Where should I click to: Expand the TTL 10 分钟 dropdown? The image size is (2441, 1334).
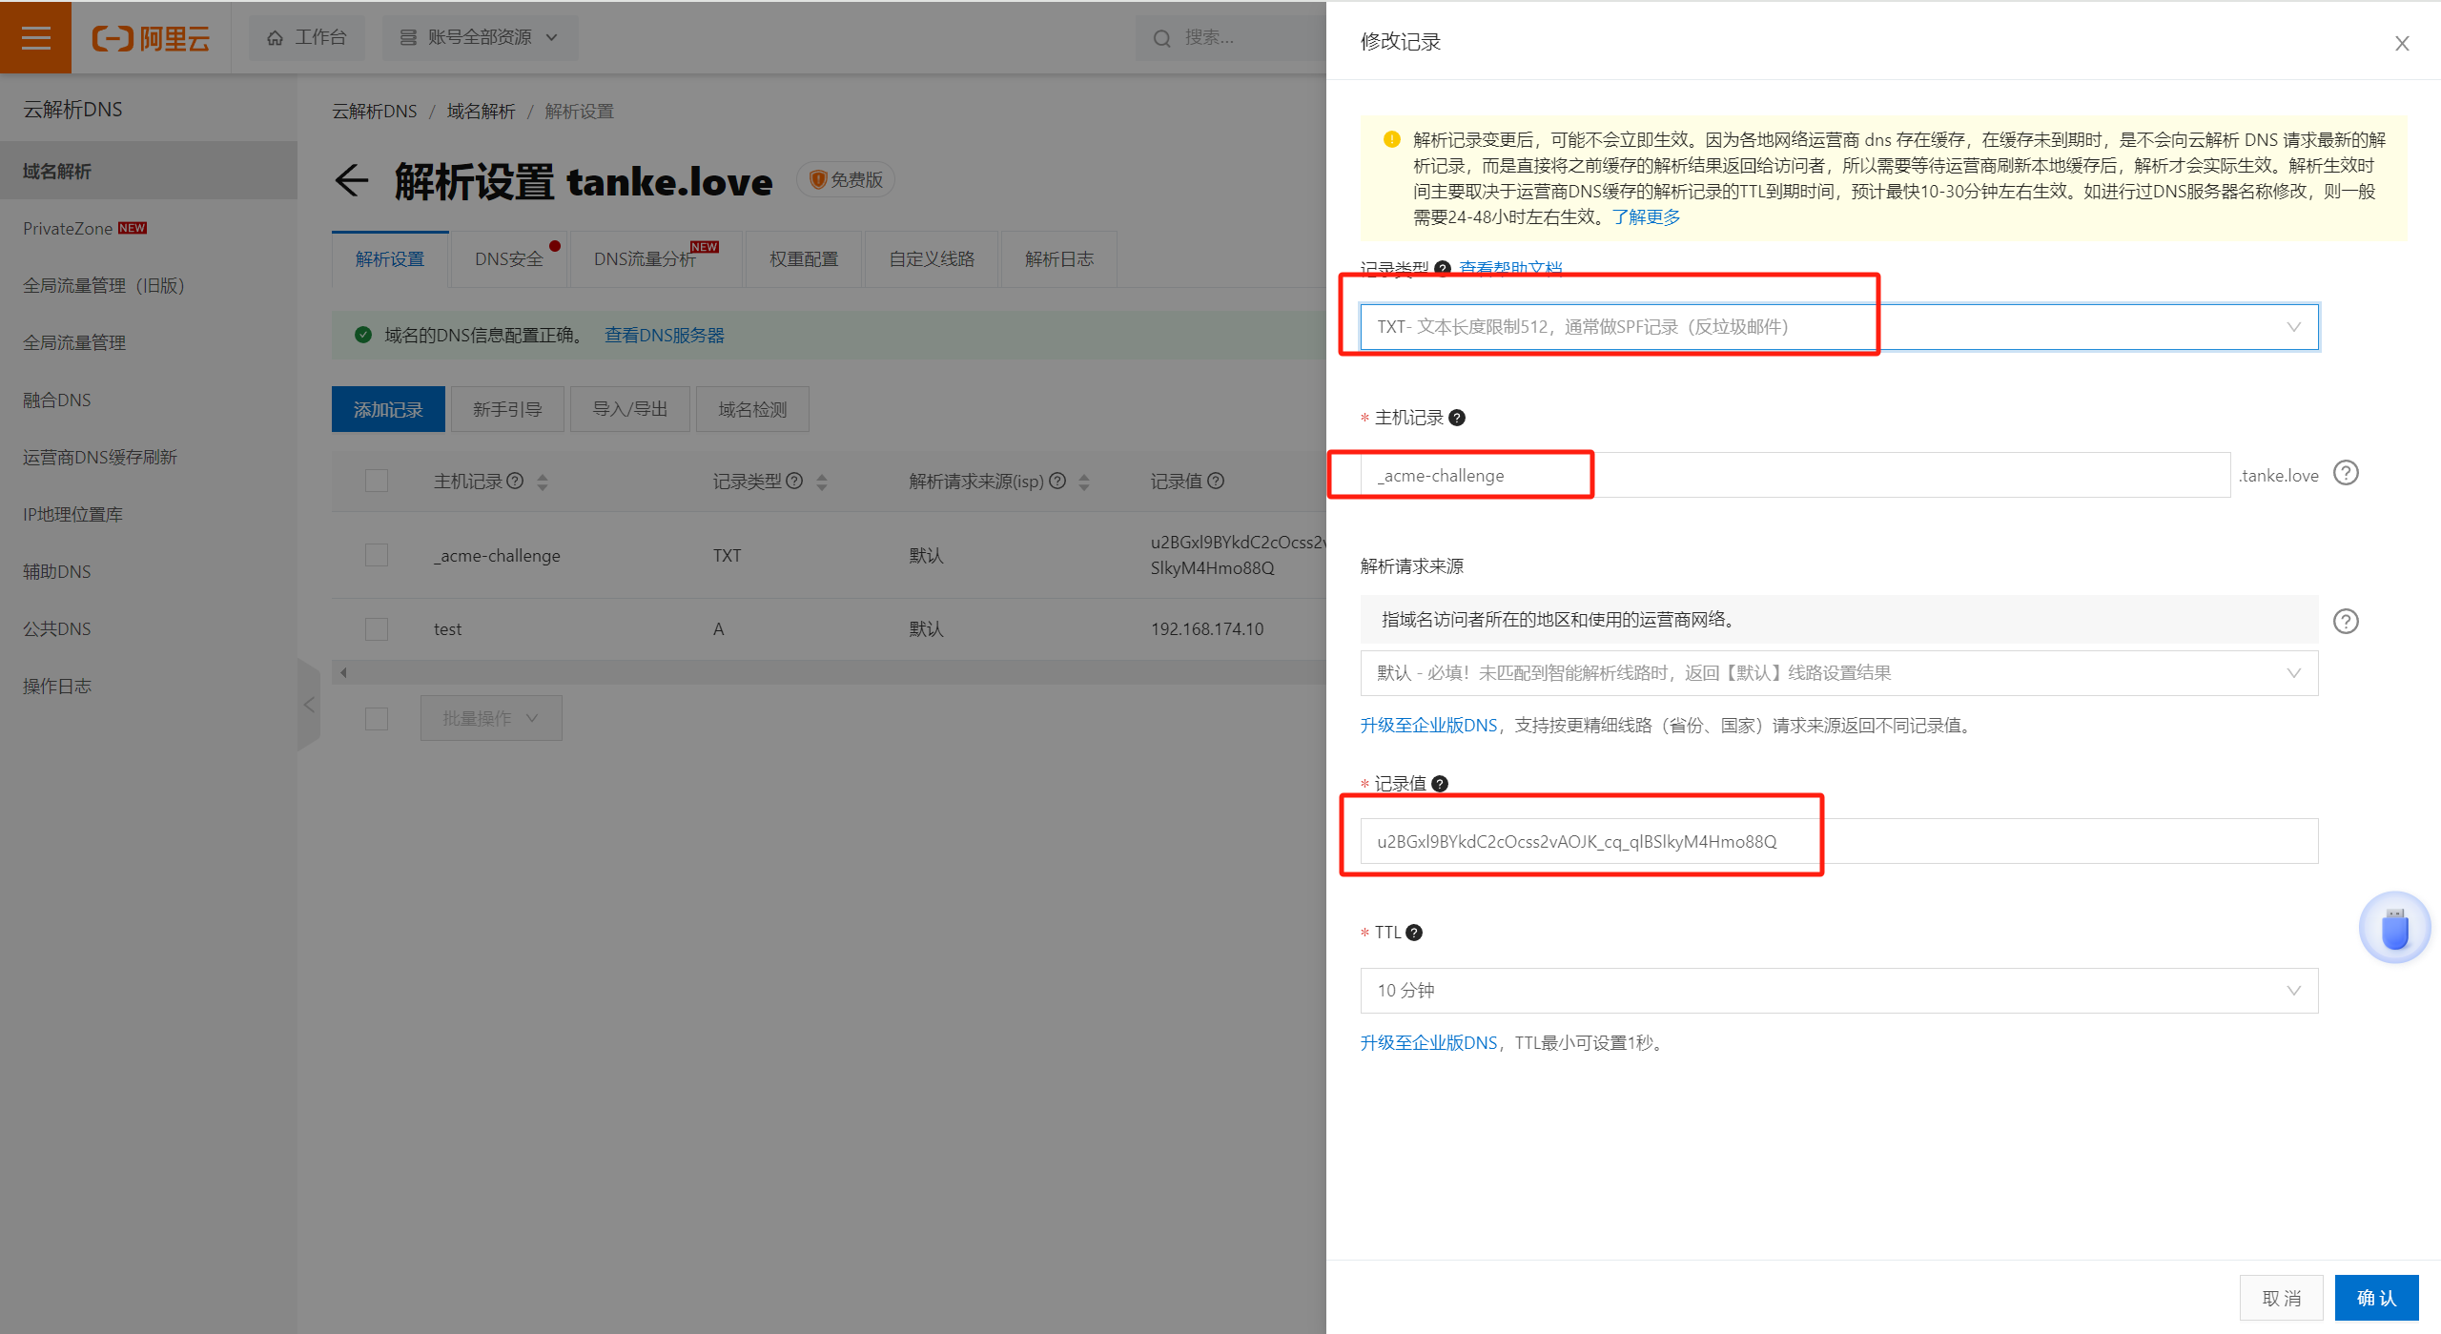1838,991
